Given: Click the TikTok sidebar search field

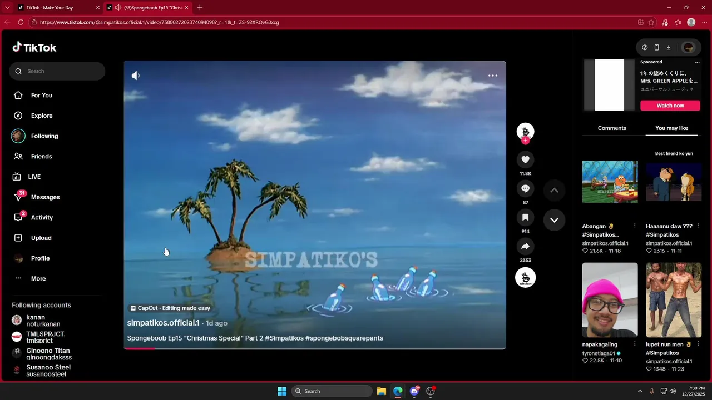Looking at the screenshot, I should (57, 71).
